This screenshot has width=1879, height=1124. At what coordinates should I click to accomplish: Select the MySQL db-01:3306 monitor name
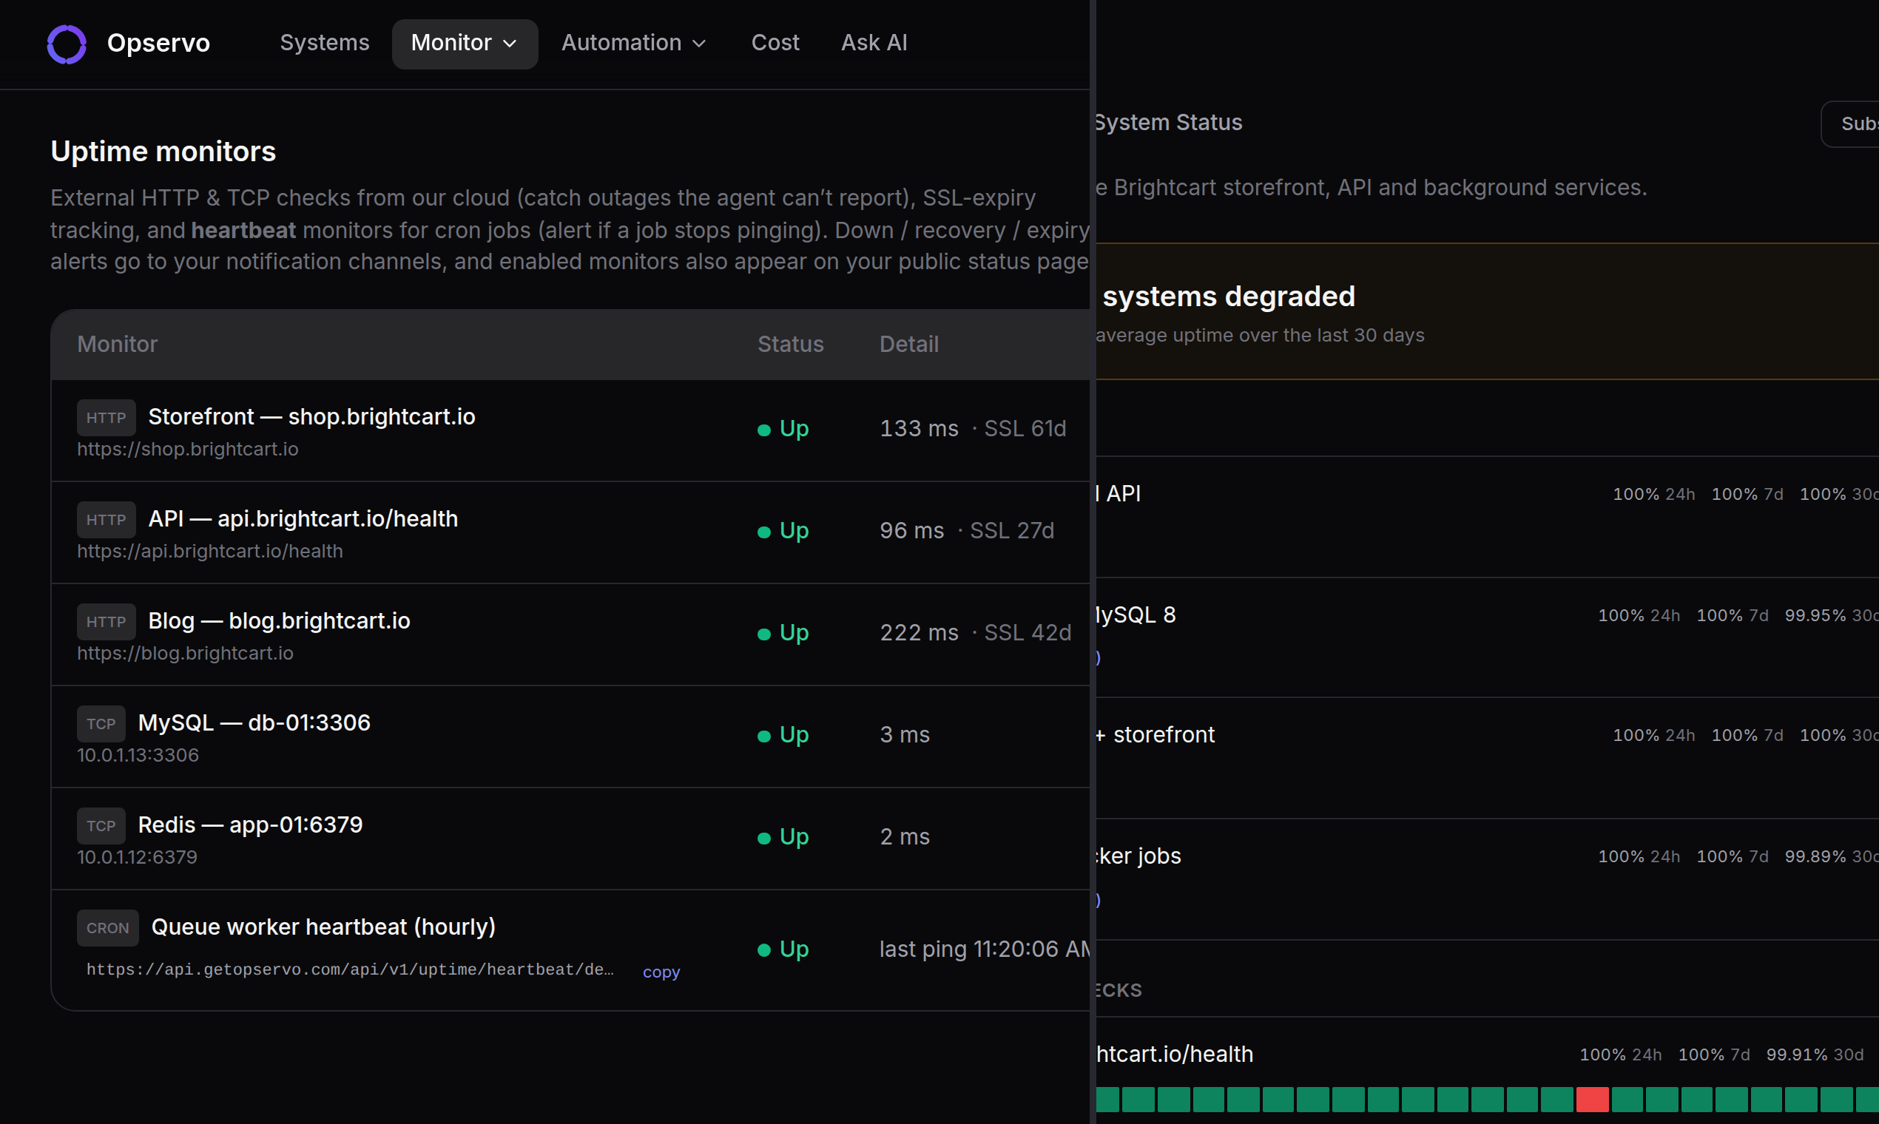click(254, 722)
